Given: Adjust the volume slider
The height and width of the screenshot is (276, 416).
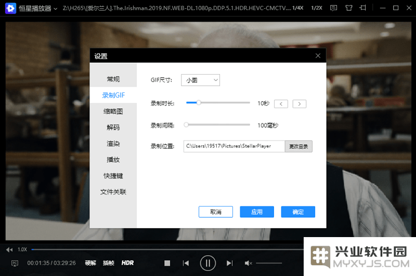Looking at the screenshot, I should (269, 263).
